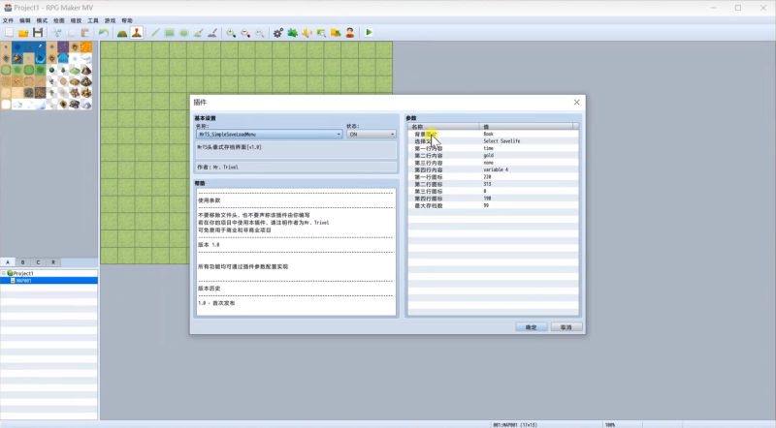The width and height of the screenshot is (776, 428).
Task: Switch to tileset tab B
Action: pyautogui.click(x=22, y=262)
